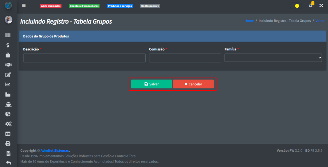Open Clientes e Fornecedores menu
The height and width of the screenshot is (167, 328).
(x=84, y=6)
